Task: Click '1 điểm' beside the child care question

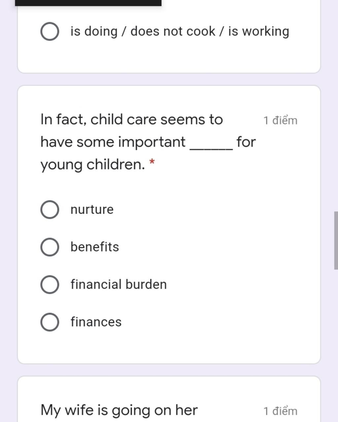Action: click(280, 120)
